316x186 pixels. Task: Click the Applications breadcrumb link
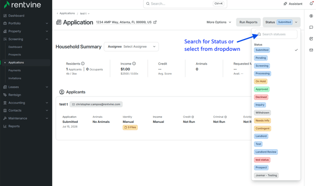point(67,13)
